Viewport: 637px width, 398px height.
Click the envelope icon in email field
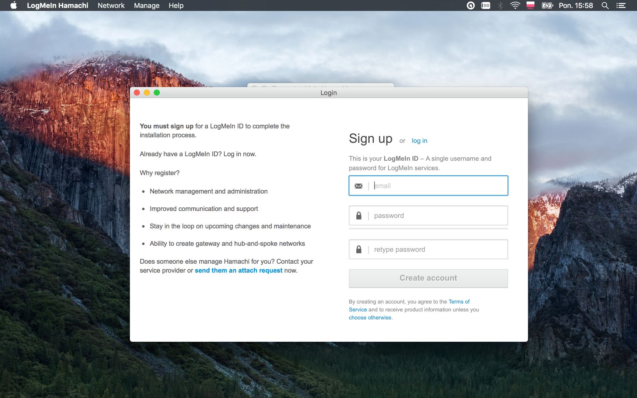click(x=358, y=186)
